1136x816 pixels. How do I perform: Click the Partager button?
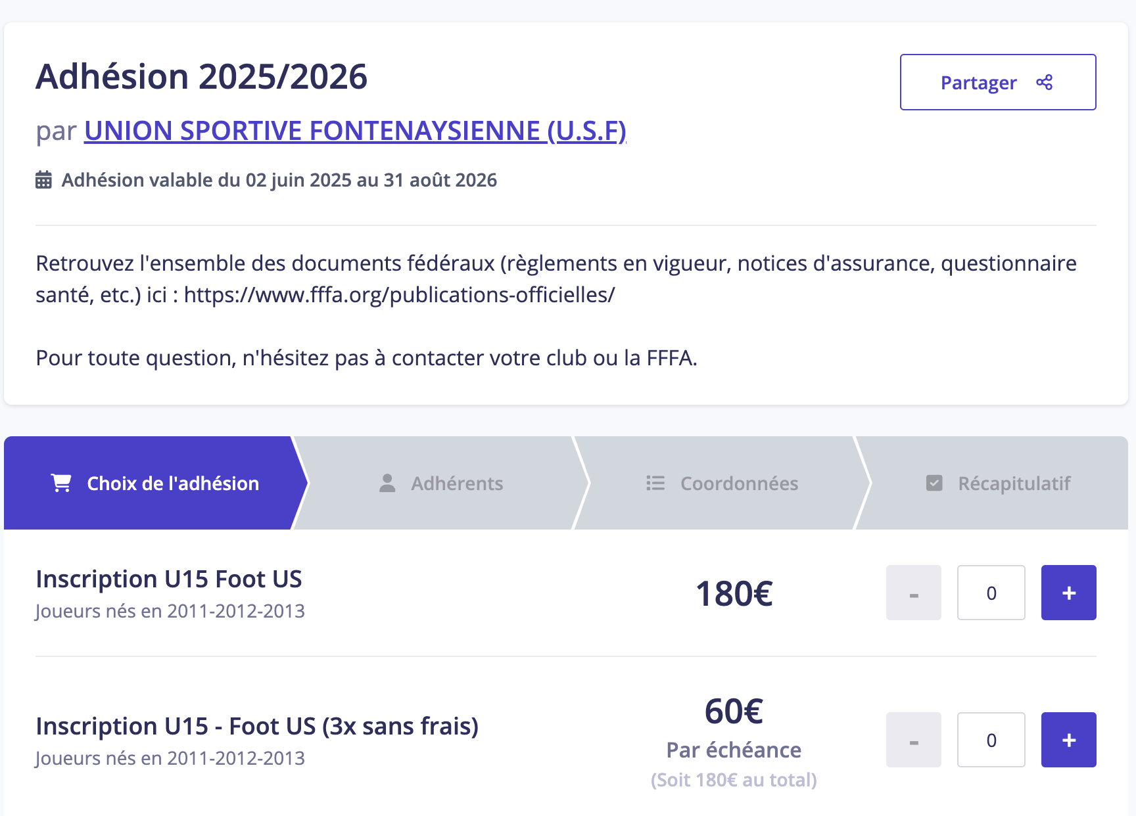tap(998, 82)
